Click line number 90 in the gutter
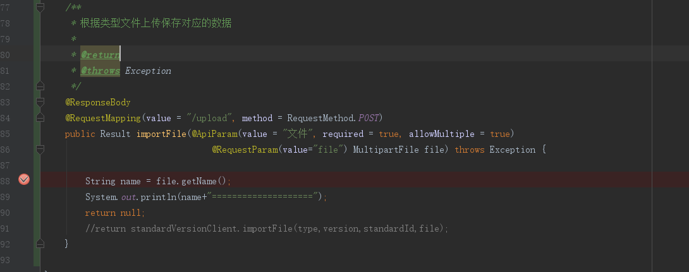Screen dimensions: 689x272 (5, 213)
